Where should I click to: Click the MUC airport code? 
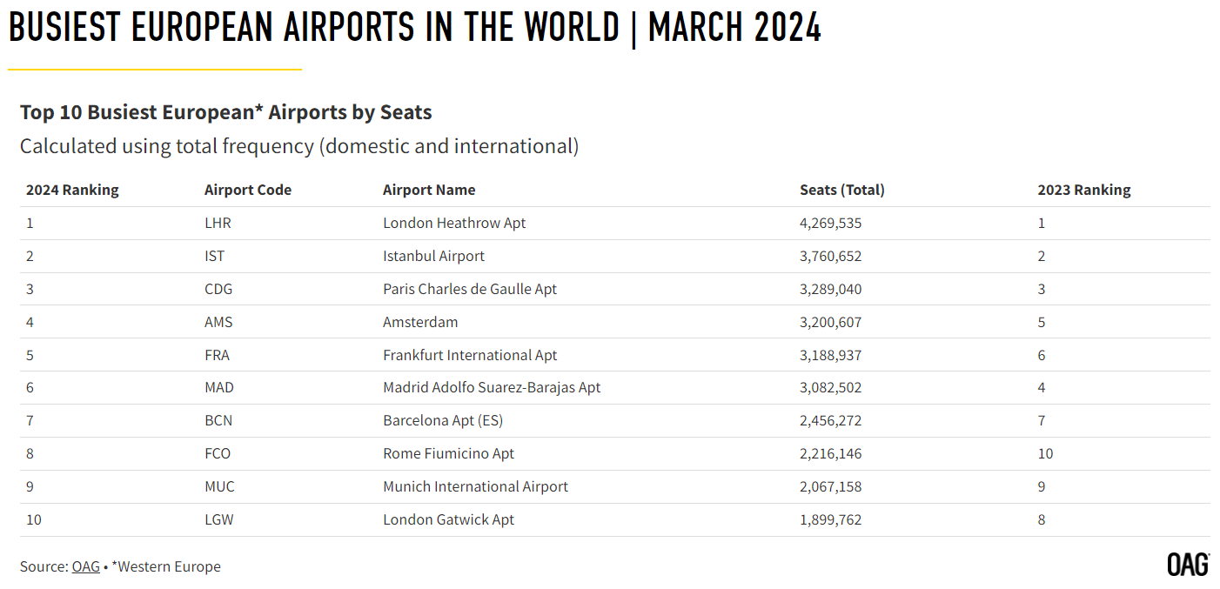219,486
